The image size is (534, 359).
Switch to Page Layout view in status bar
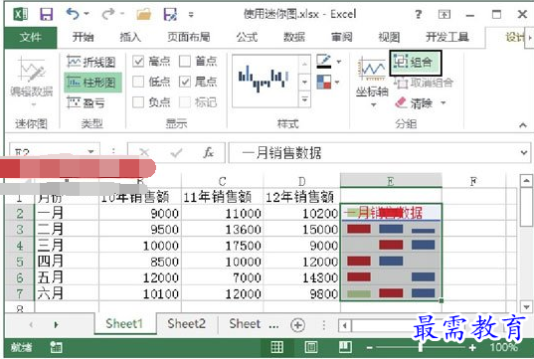[311, 347]
